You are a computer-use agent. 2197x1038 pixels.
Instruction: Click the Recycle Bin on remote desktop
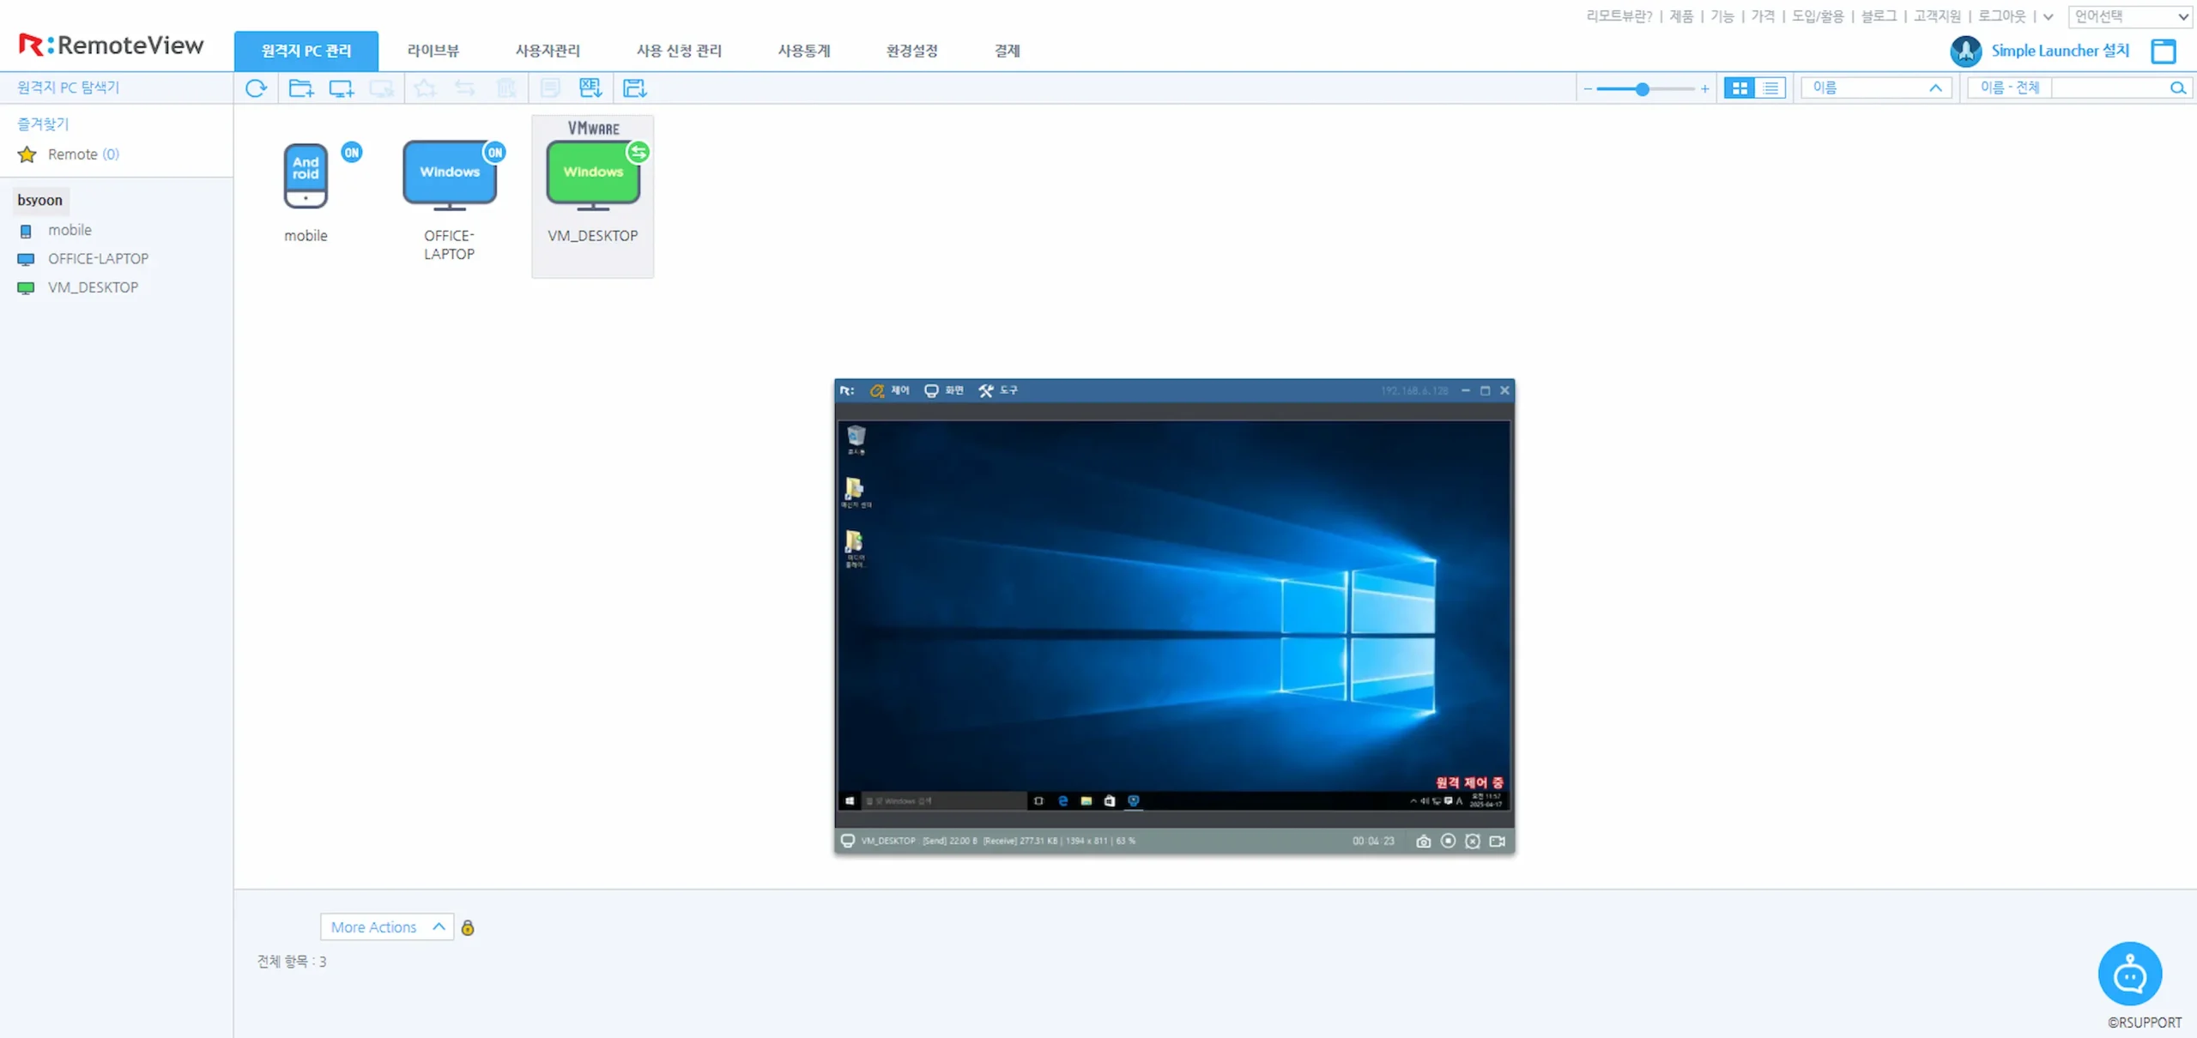point(856,439)
